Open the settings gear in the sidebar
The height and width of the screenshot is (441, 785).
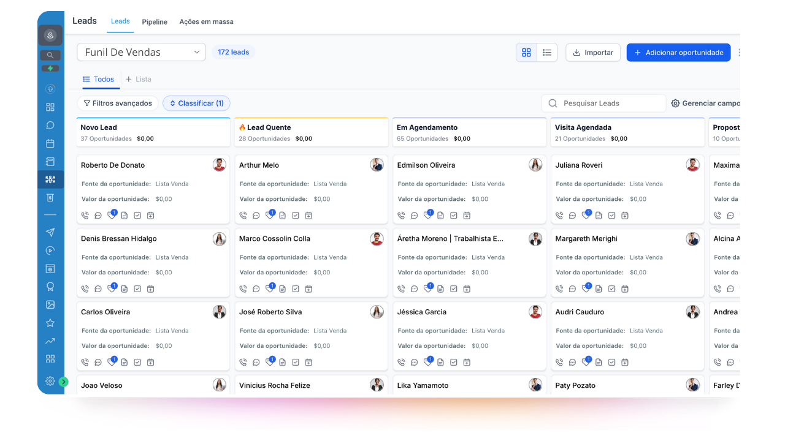click(x=50, y=381)
